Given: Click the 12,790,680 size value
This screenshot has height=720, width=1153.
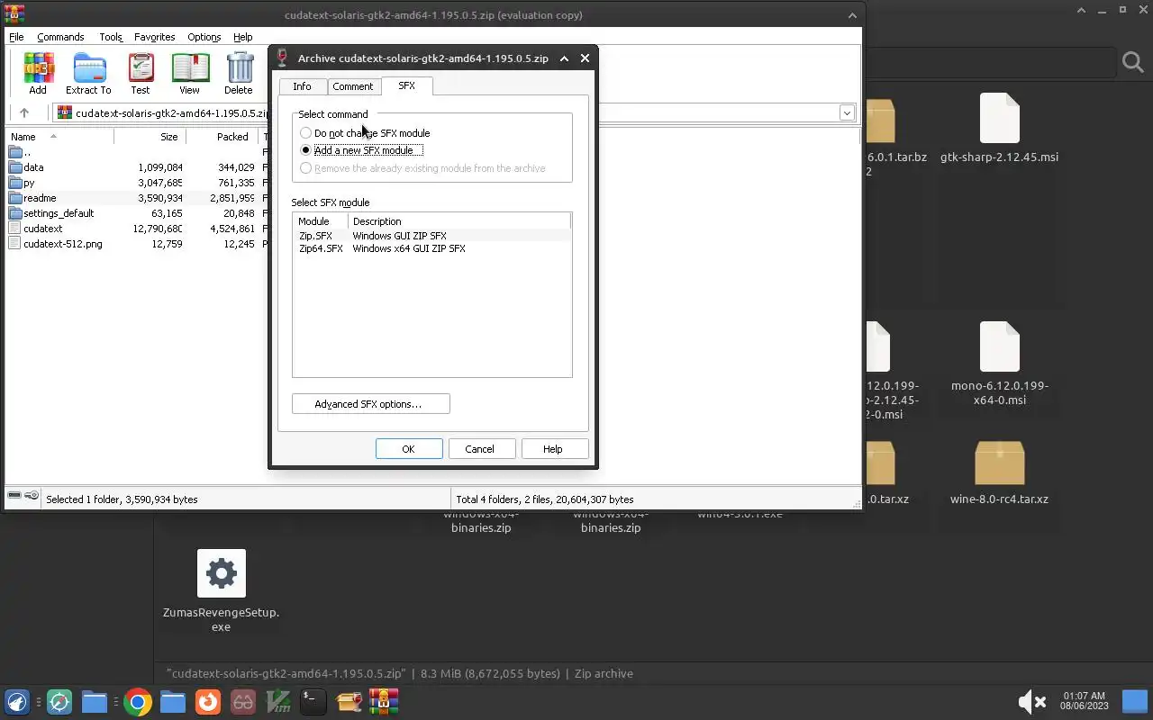Looking at the screenshot, I should (158, 229).
